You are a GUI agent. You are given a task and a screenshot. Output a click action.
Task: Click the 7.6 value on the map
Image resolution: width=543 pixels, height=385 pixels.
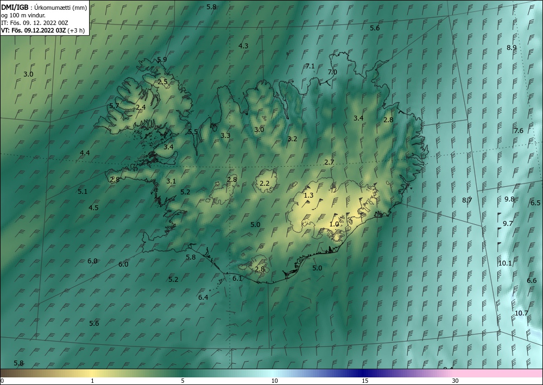tap(519, 130)
